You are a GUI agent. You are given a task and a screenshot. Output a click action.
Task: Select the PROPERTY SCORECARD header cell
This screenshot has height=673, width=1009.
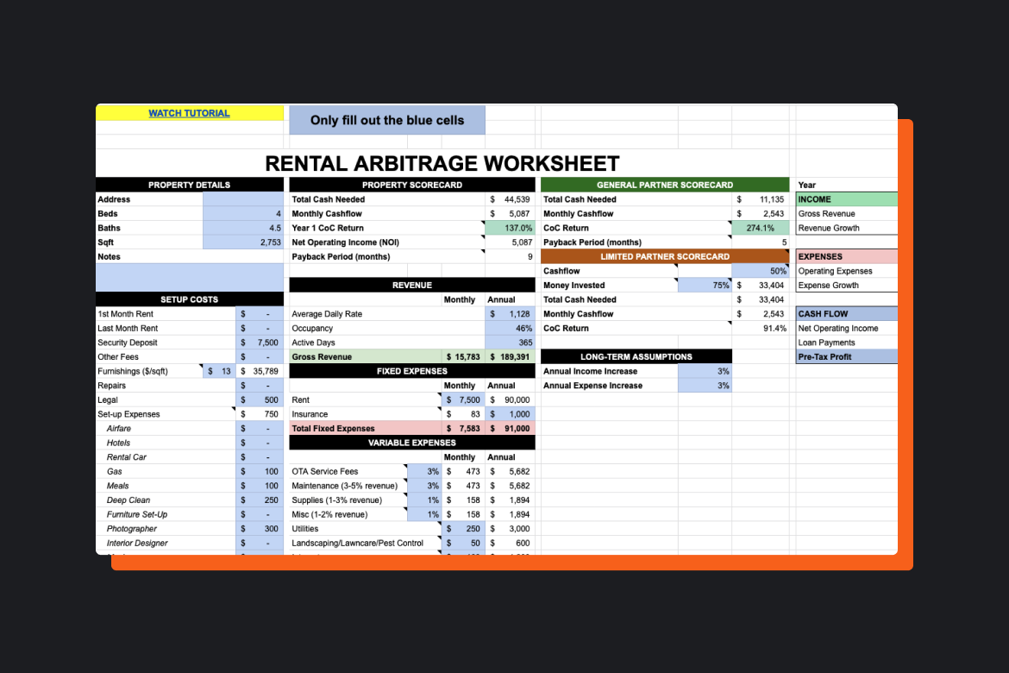(412, 185)
